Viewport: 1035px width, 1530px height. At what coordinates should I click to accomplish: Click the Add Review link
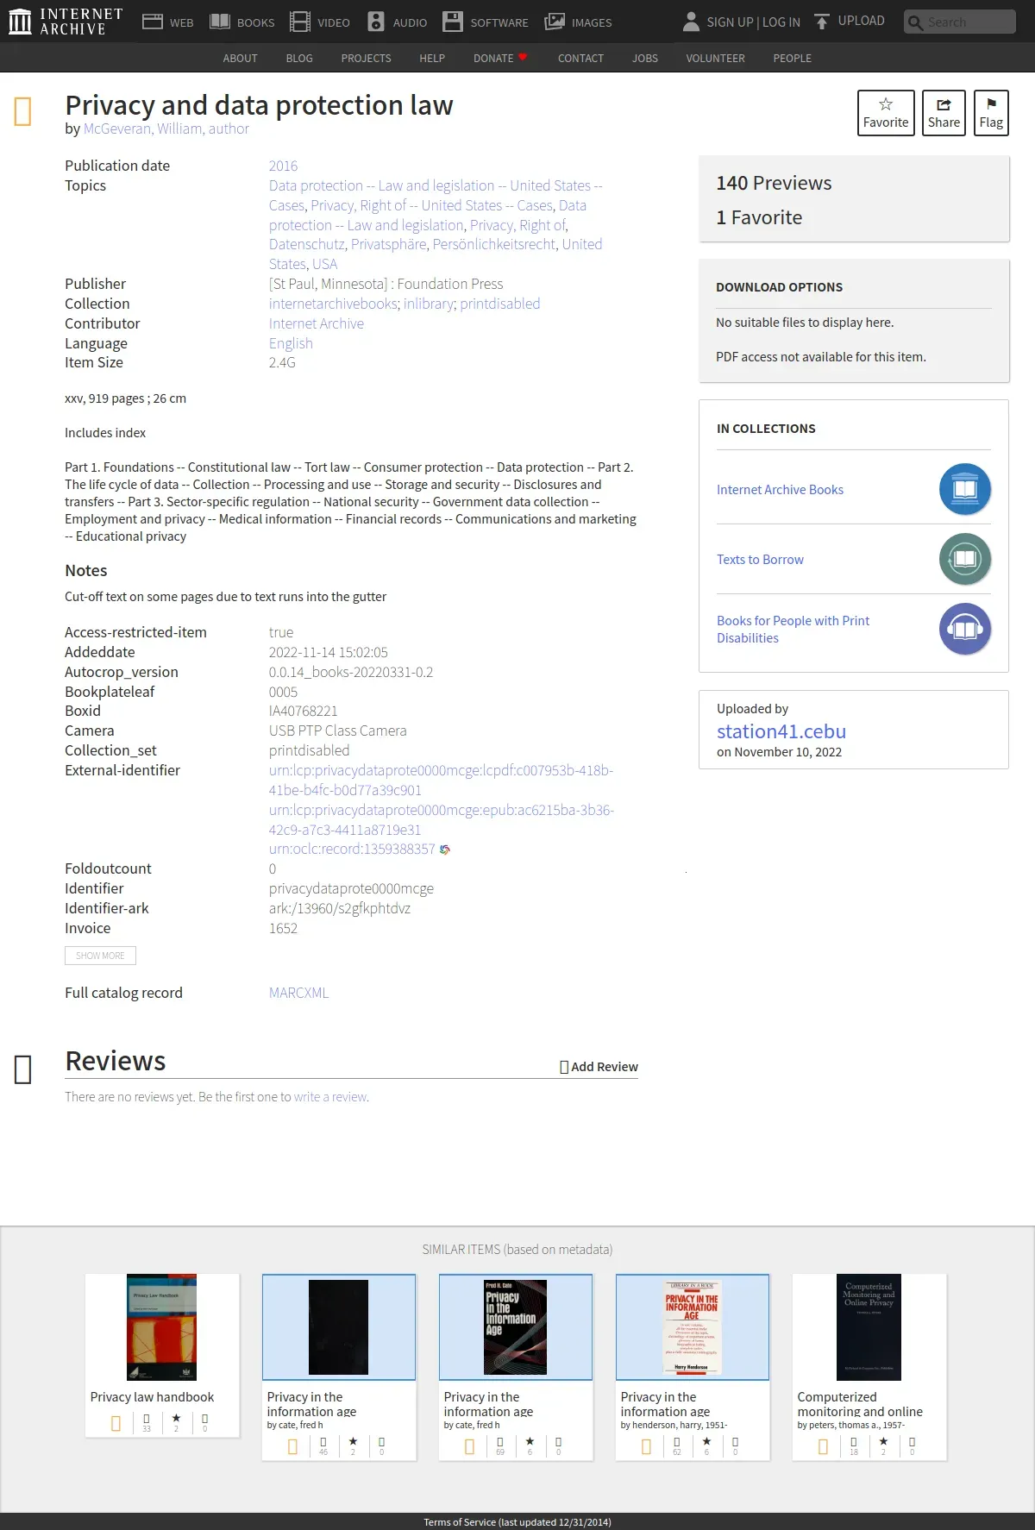coord(599,1067)
